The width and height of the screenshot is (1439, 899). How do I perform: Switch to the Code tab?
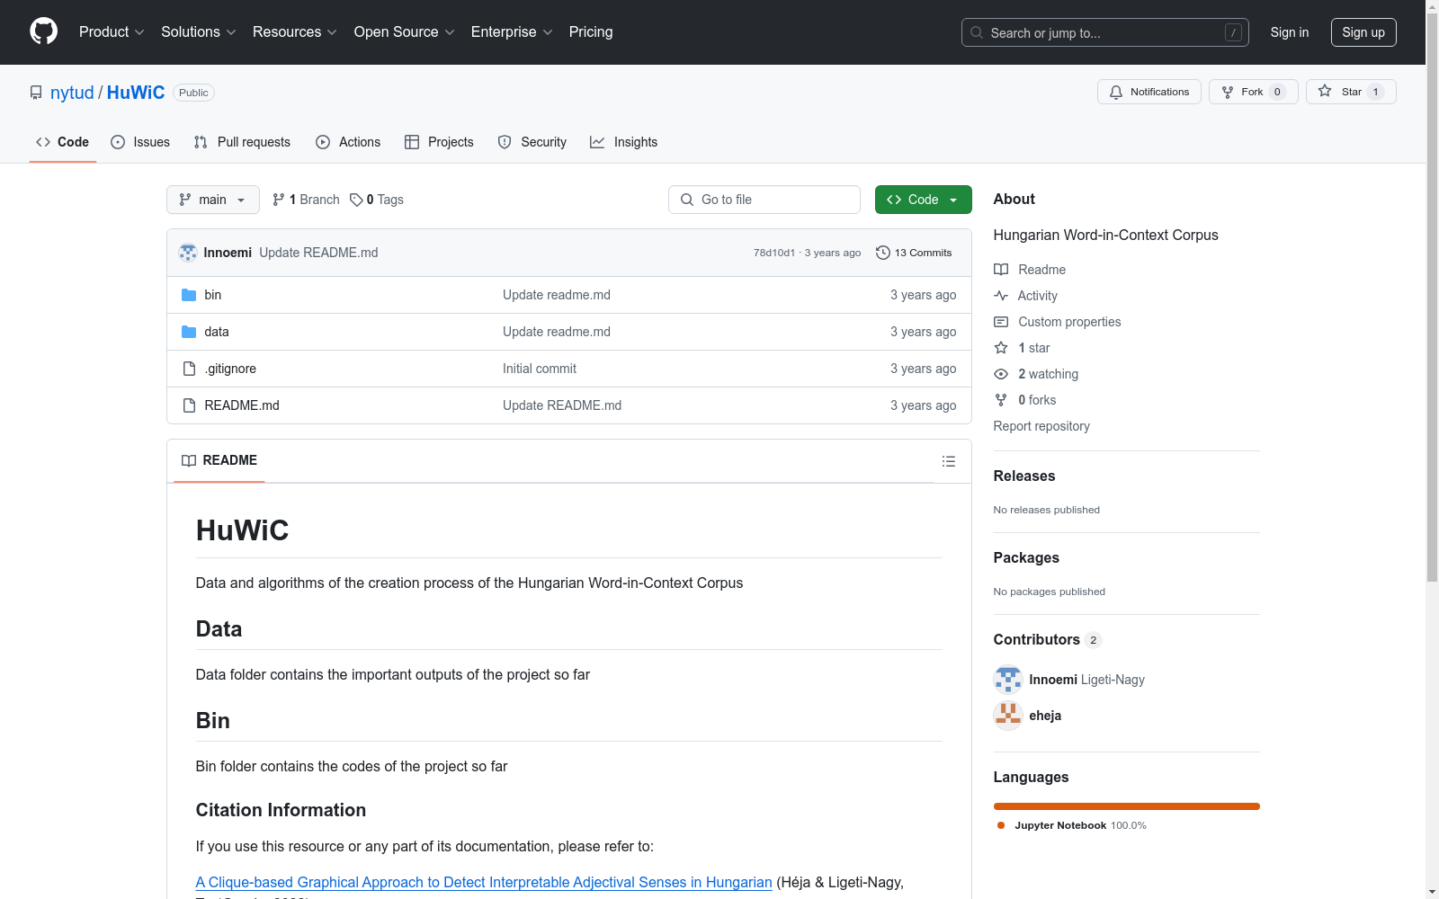pos(63,142)
